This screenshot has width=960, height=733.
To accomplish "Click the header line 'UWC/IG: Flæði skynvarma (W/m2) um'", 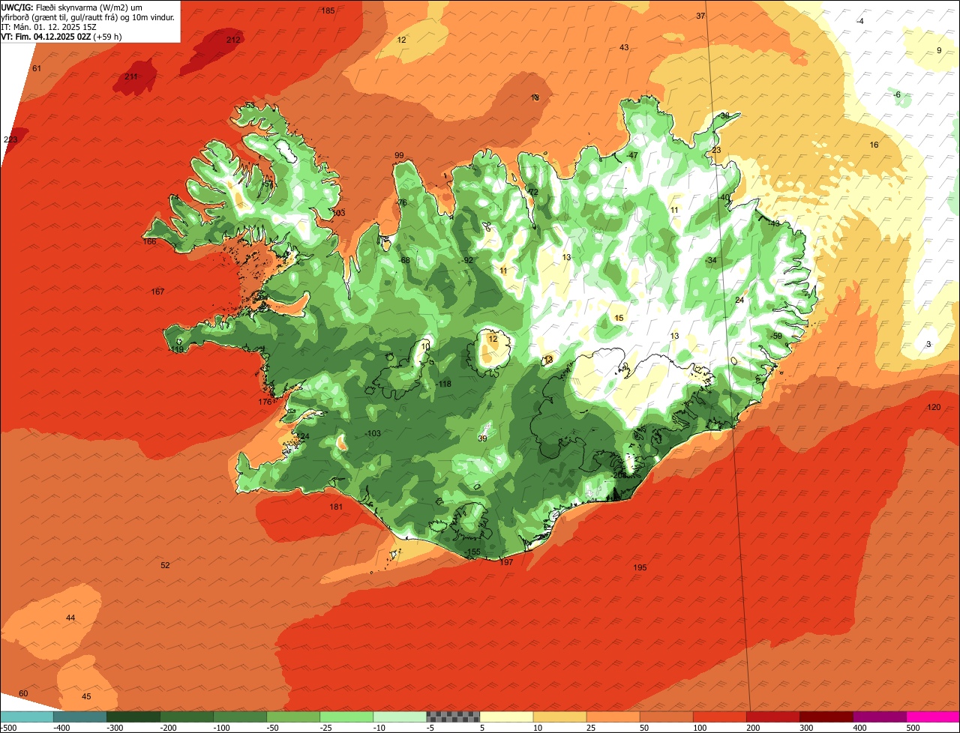I will coord(72,7).
